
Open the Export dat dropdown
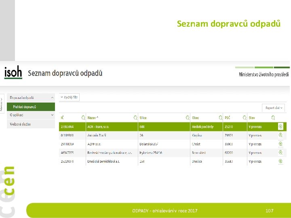pos(273,108)
